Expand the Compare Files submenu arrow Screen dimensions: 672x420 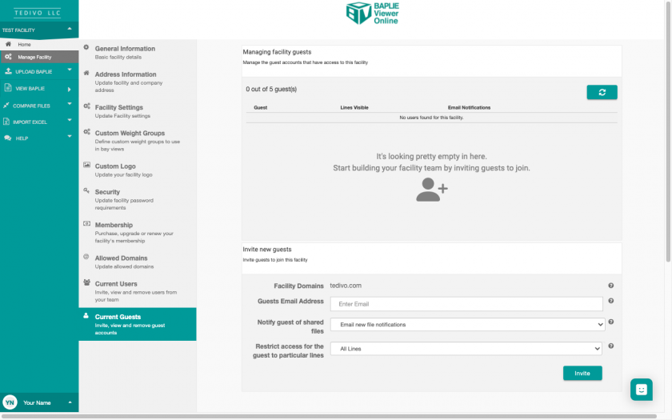[70, 104]
